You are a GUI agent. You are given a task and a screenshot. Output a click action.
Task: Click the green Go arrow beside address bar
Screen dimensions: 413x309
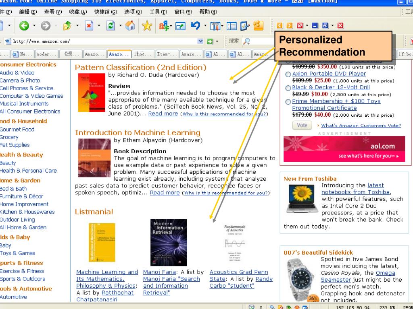coord(210,41)
